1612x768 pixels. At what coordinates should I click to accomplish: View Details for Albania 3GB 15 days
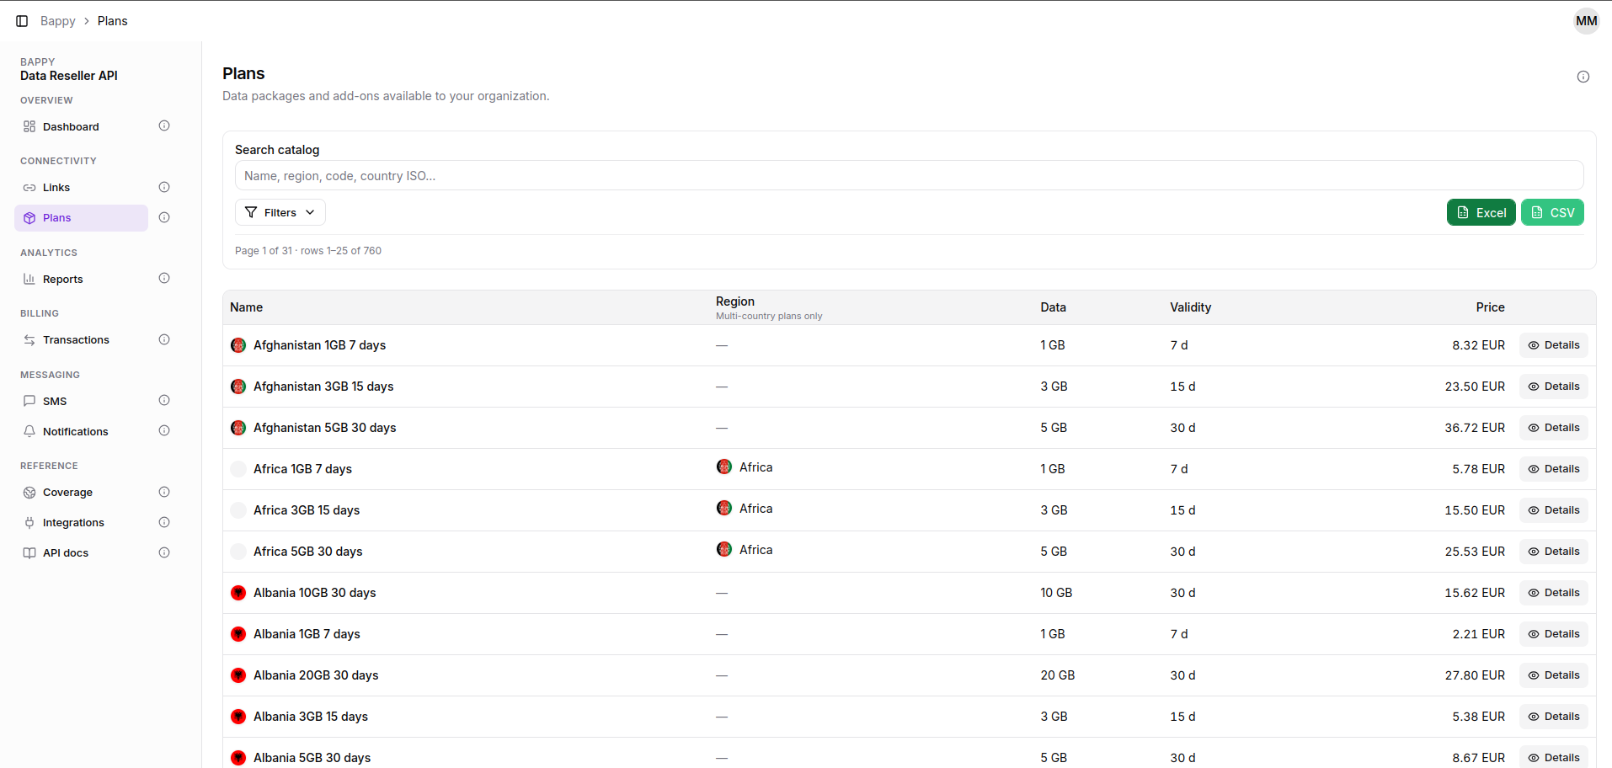point(1554,717)
